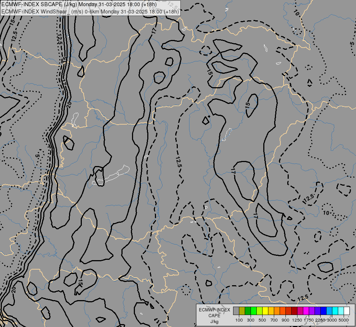Select the '1750' legend value

(x=309, y=320)
